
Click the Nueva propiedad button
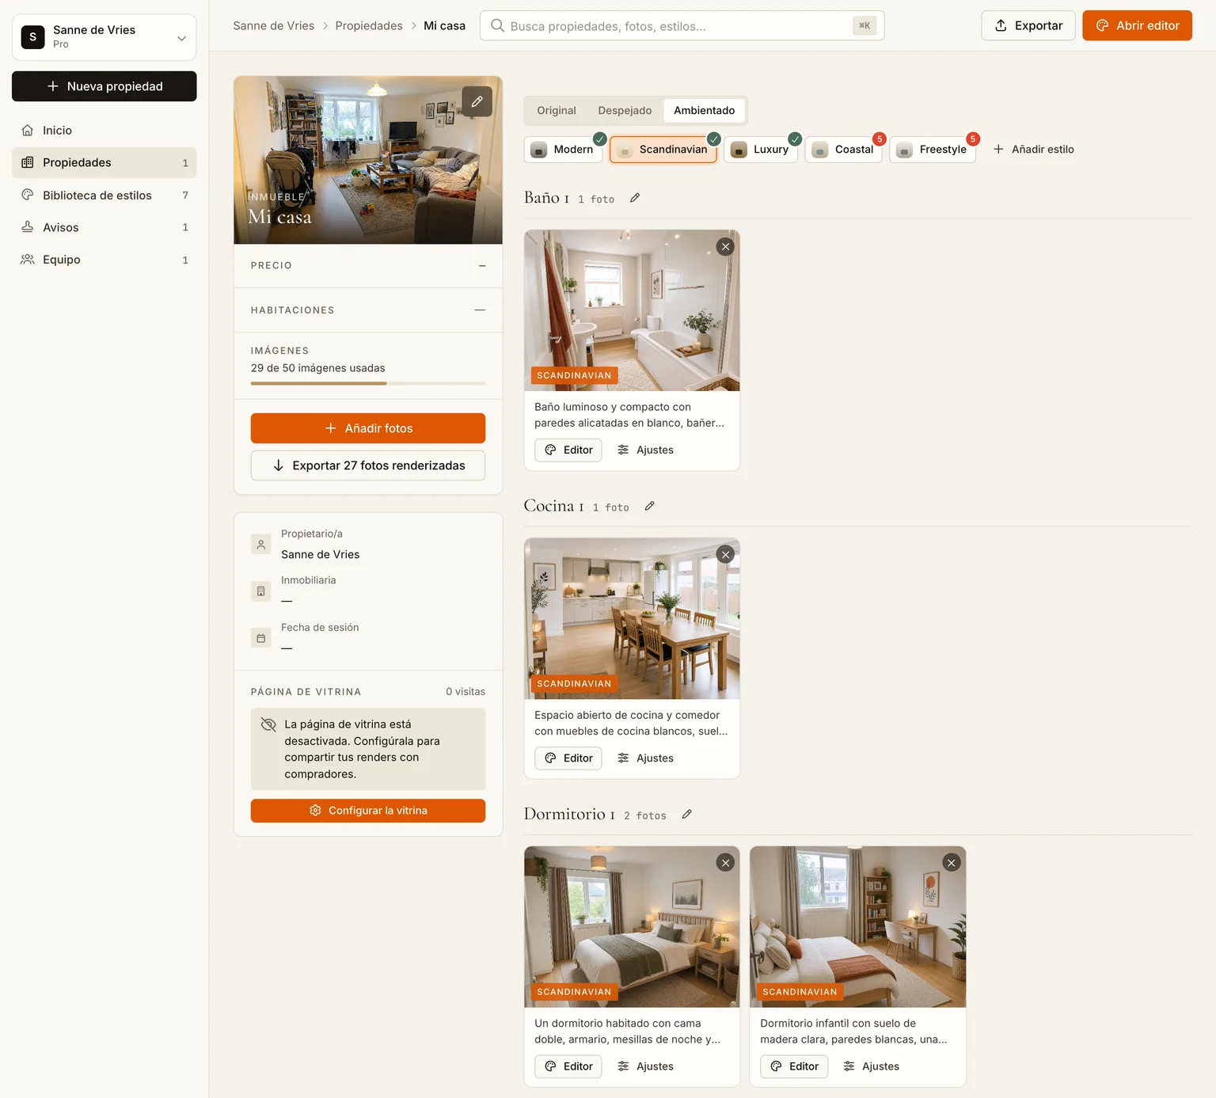(x=104, y=86)
